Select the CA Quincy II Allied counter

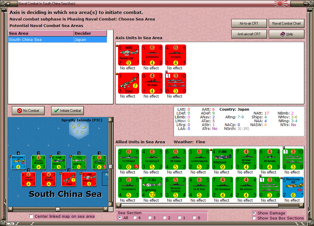click(152, 159)
